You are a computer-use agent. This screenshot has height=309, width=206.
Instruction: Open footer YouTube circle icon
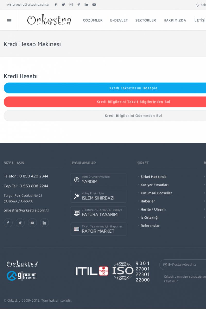click(32, 223)
